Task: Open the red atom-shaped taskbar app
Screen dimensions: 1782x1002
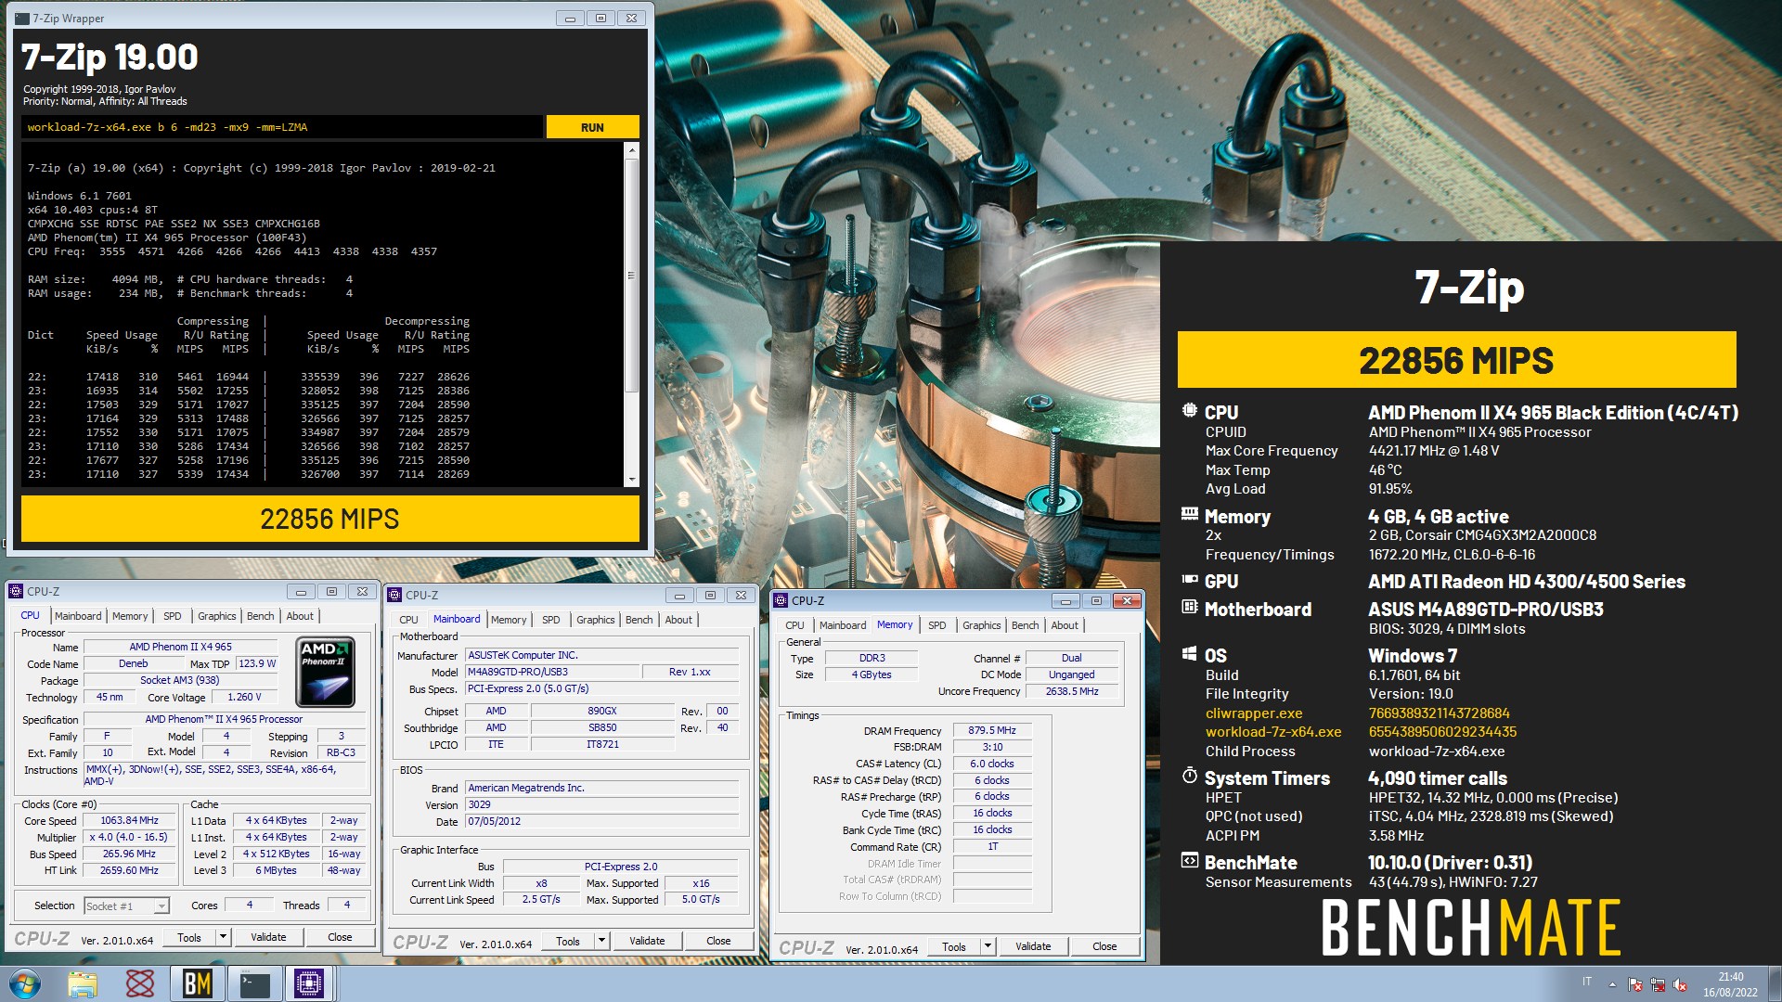Action: (140, 983)
